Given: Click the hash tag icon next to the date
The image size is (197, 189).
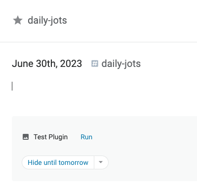Looking at the screenshot, I should pos(95,63).
